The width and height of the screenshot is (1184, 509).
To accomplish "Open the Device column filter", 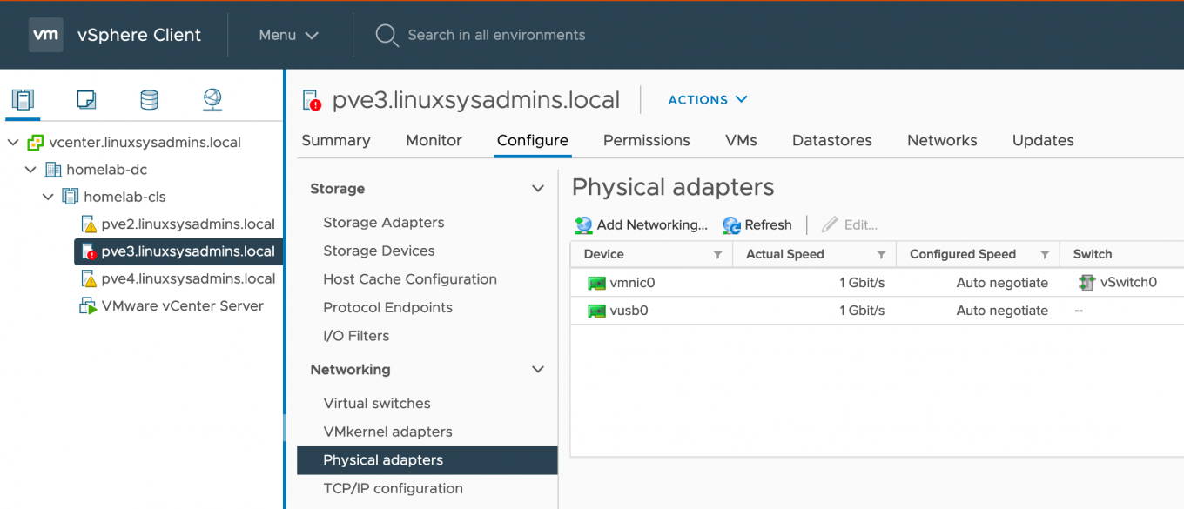I will tap(718, 254).
